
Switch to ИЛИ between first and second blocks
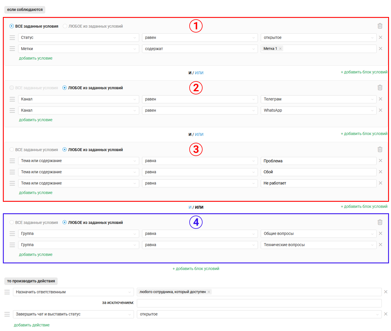click(x=199, y=73)
